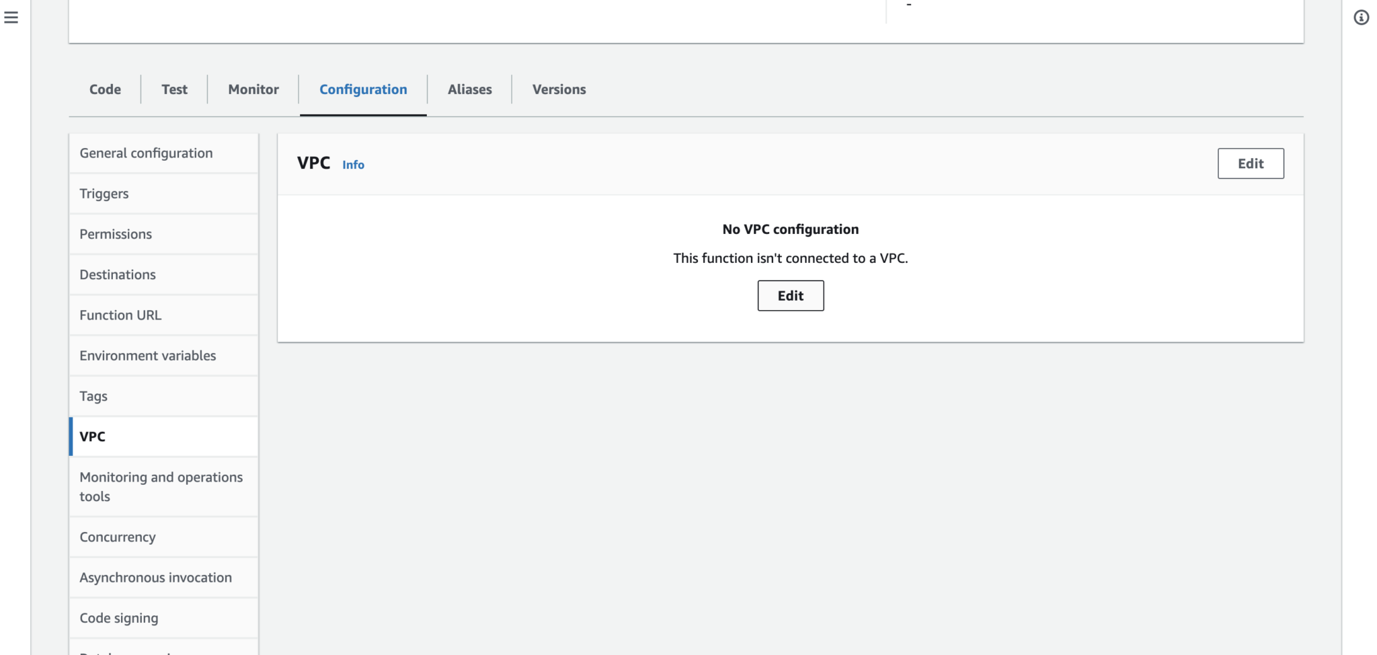Select the Configuration tab
1377x655 pixels.
pos(362,89)
